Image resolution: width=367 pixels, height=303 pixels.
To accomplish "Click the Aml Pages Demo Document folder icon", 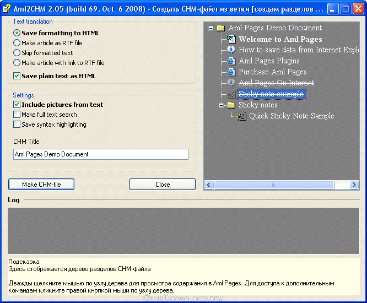I will (221, 28).
